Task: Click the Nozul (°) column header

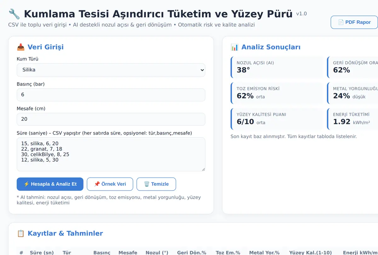Action: tap(157, 252)
